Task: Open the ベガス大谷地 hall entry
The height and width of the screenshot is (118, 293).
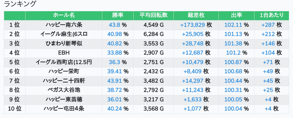Action: pos(64,90)
